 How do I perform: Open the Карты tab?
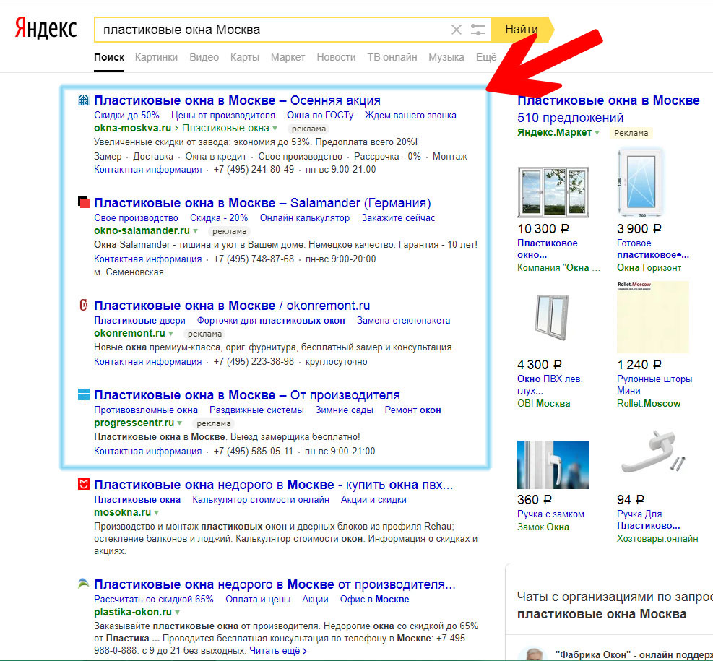tap(245, 57)
